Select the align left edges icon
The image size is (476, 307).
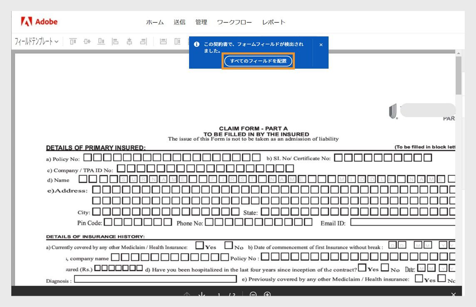[x=115, y=42]
